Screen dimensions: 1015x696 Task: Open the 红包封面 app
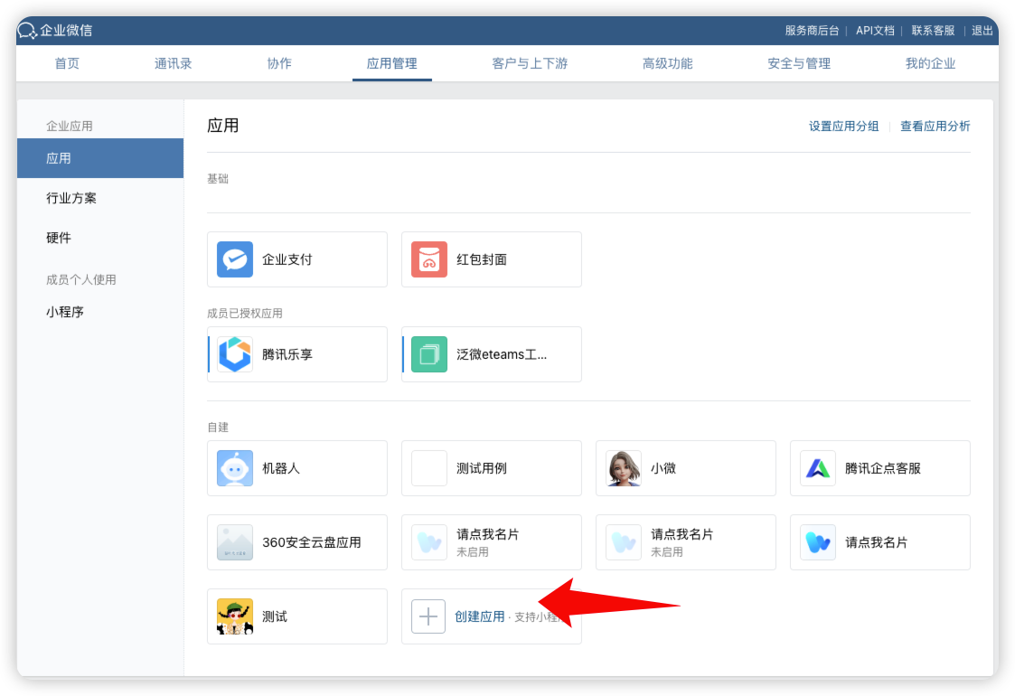(x=491, y=259)
